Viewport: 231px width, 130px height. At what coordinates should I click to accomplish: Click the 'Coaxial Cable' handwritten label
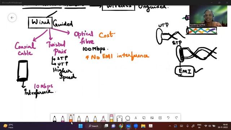pyautogui.click(x=25, y=49)
